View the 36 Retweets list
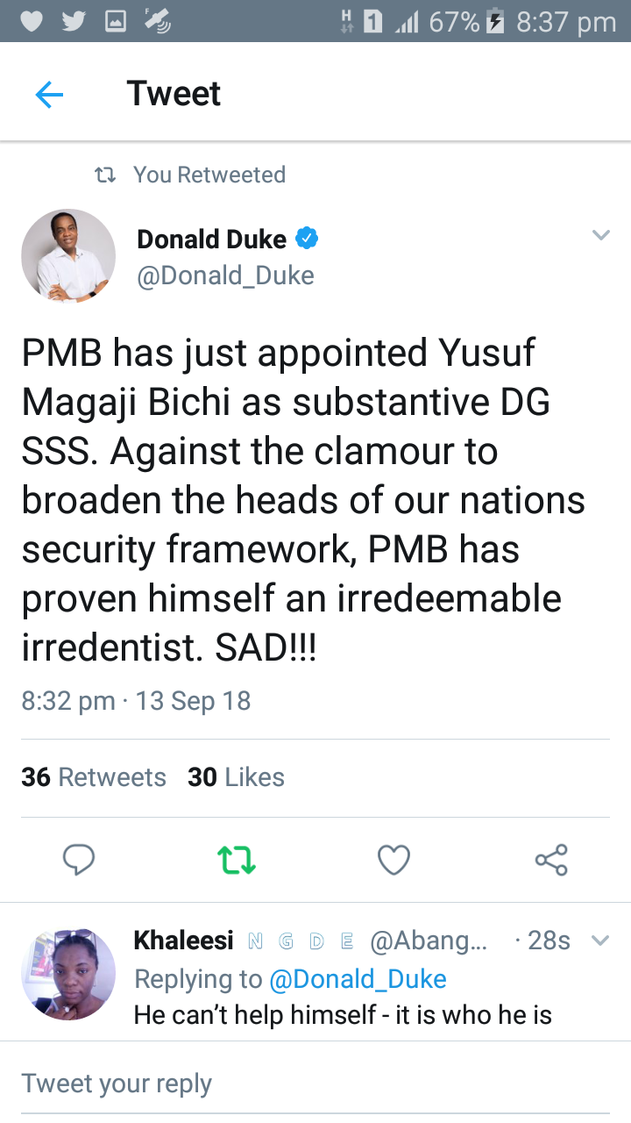Image resolution: width=631 pixels, height=1123 pixels. coord(94,777)
